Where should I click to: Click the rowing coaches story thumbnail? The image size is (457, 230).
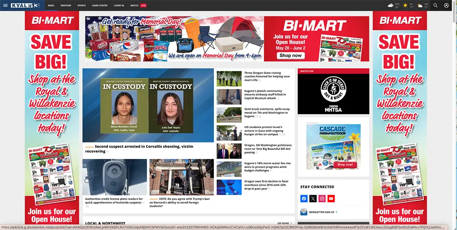(229, 79)
